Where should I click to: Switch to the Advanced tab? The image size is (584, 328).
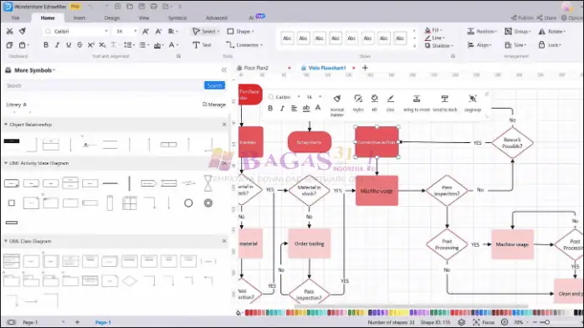217,18
